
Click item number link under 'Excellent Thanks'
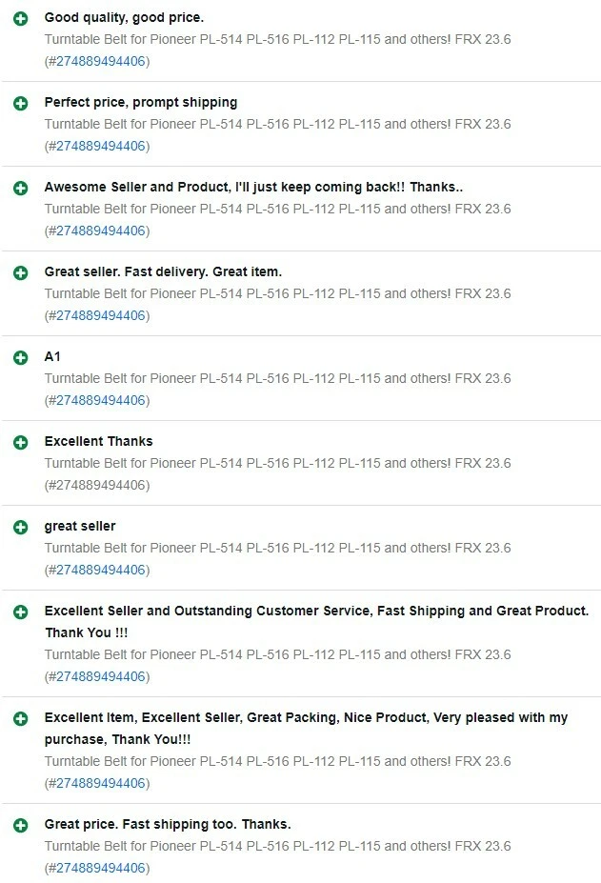pyautogui.click(x=101, y=486)
